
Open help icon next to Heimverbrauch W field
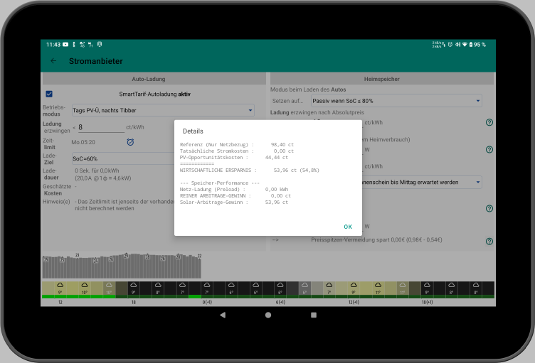click(x=489, y=149)
